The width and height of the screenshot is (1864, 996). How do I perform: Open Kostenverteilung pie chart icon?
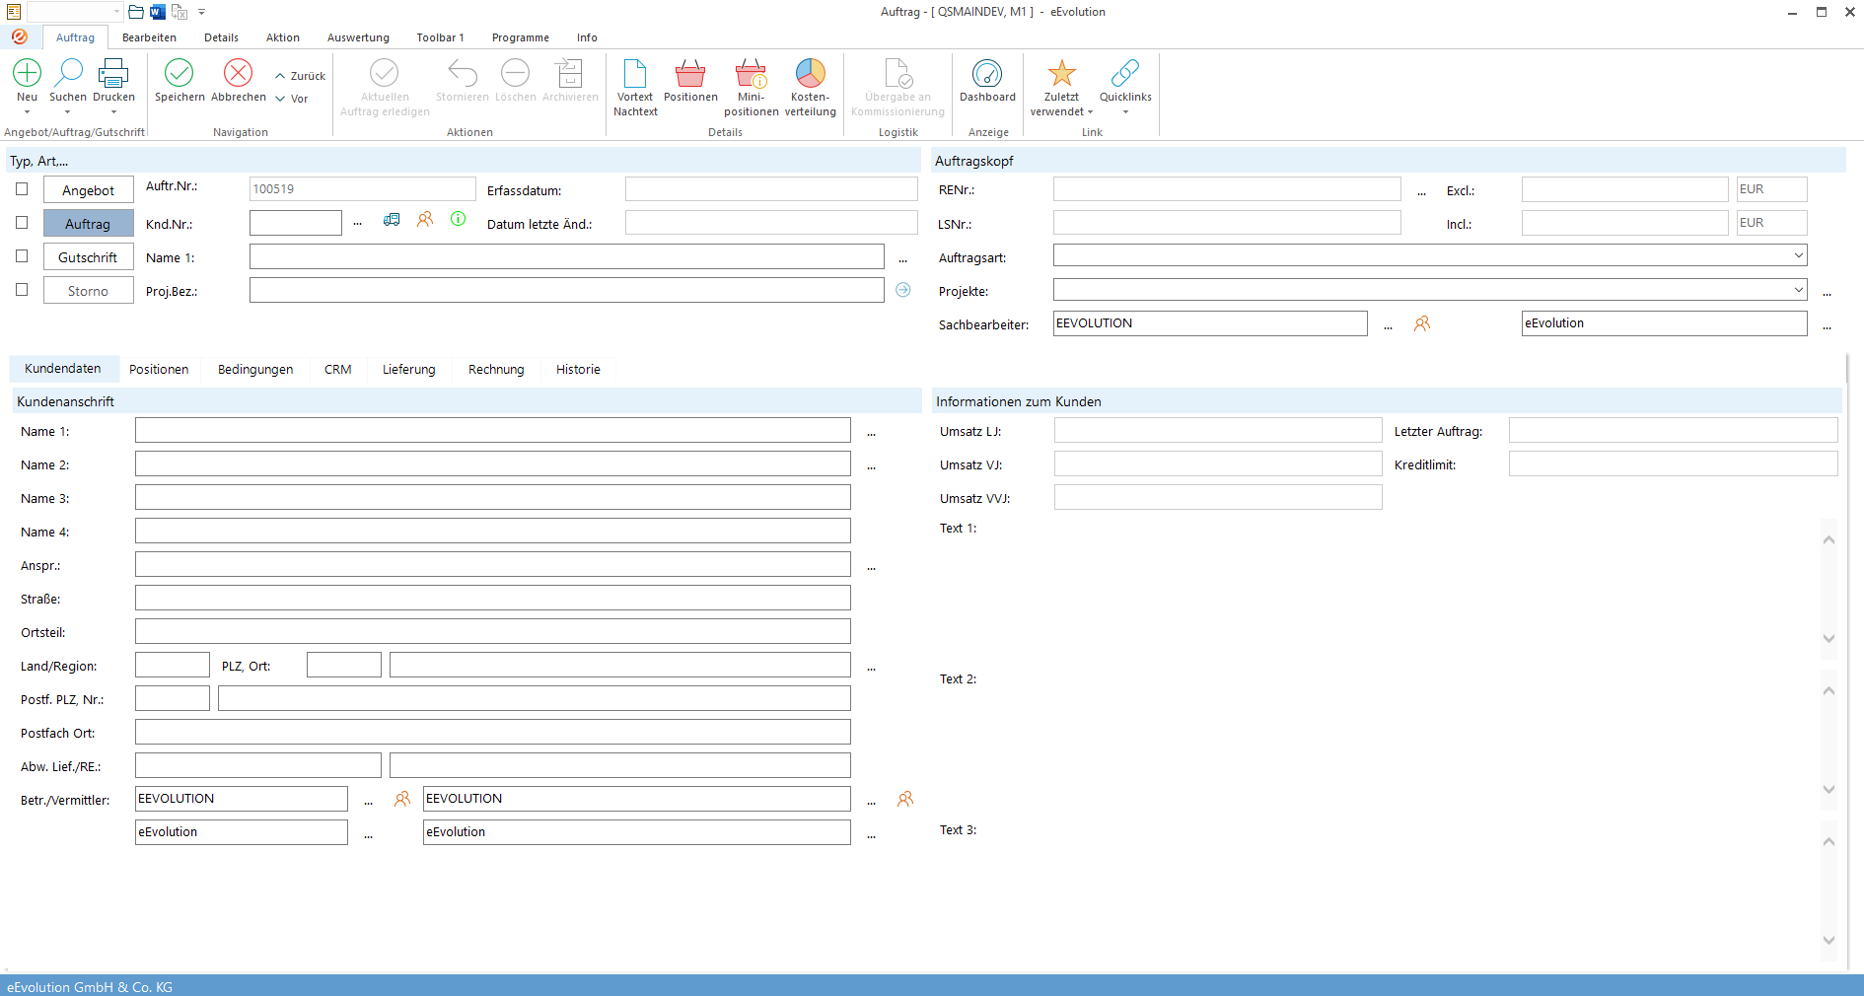pyautogui.click(x=811, y=73)
